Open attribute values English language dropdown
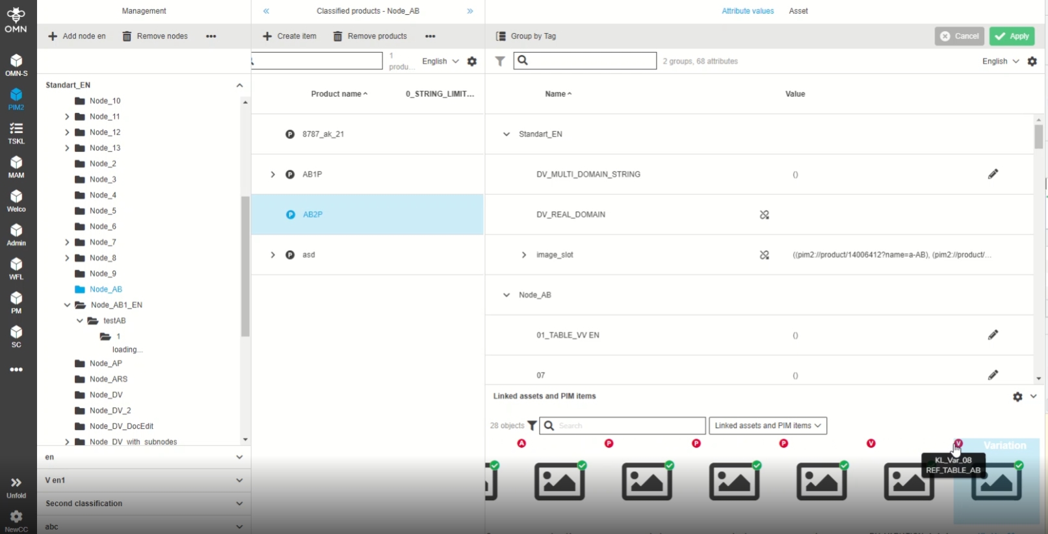Viewport: 1048px width, 534px height. [x=1001, y=61]
